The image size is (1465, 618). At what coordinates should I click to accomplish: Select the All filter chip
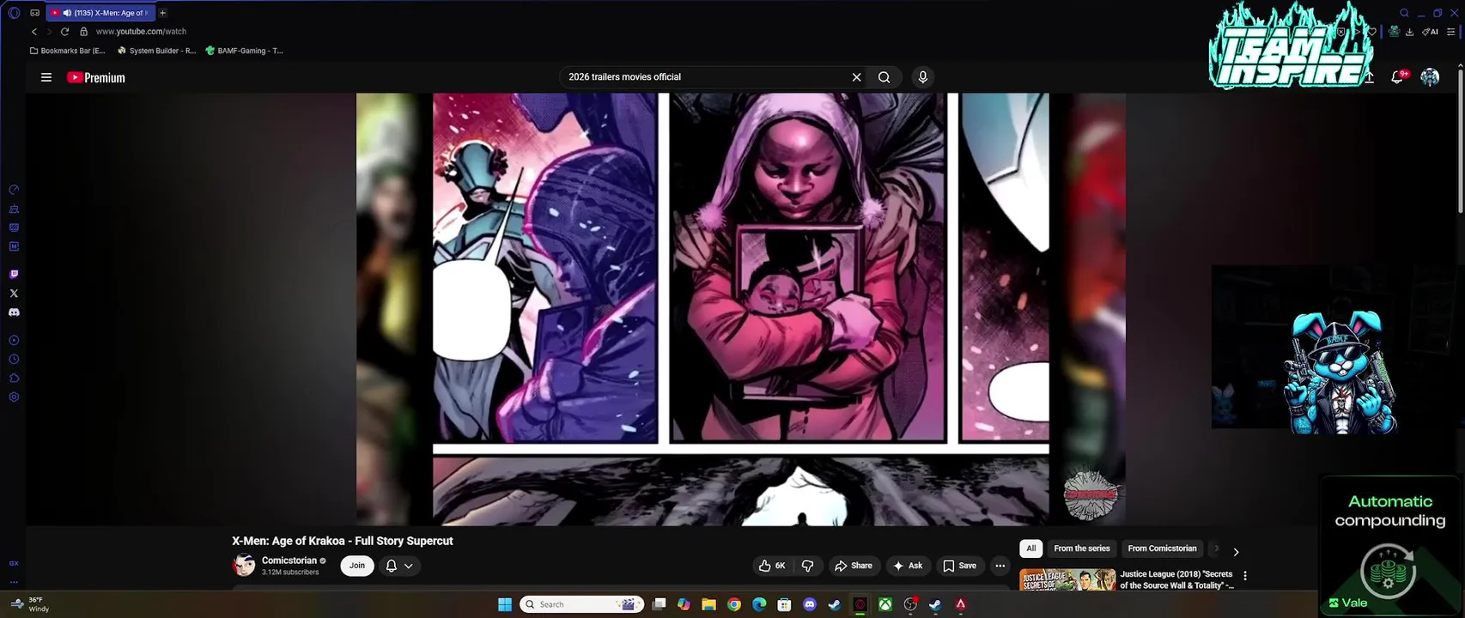[x=1031, y=548]
